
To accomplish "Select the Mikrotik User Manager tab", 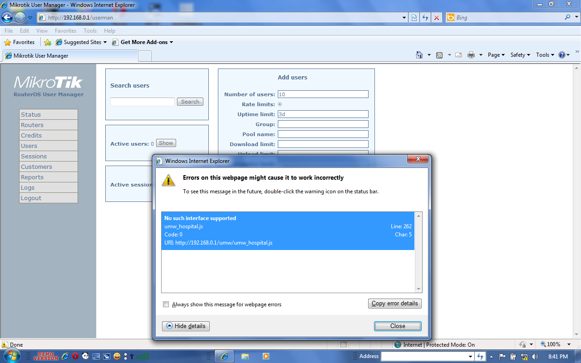I will pyautogui.click(x=70, y=56).
